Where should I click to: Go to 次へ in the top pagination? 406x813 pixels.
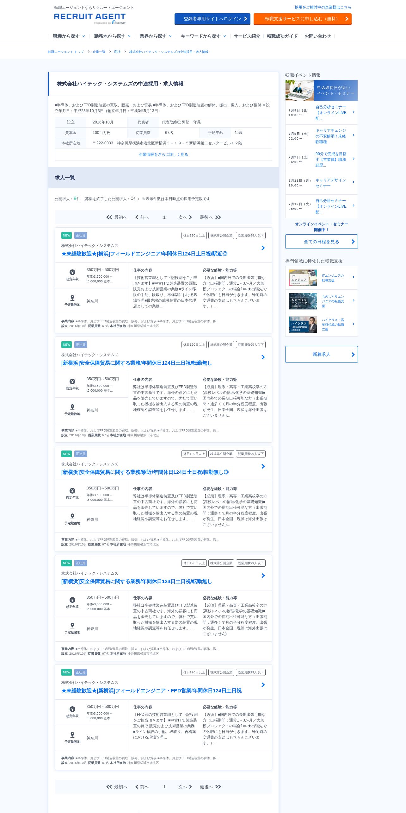tap(185, 217)
